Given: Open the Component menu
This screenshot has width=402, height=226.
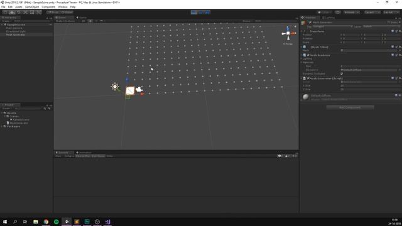Looking at the screenshot, I should pos(48,7).
